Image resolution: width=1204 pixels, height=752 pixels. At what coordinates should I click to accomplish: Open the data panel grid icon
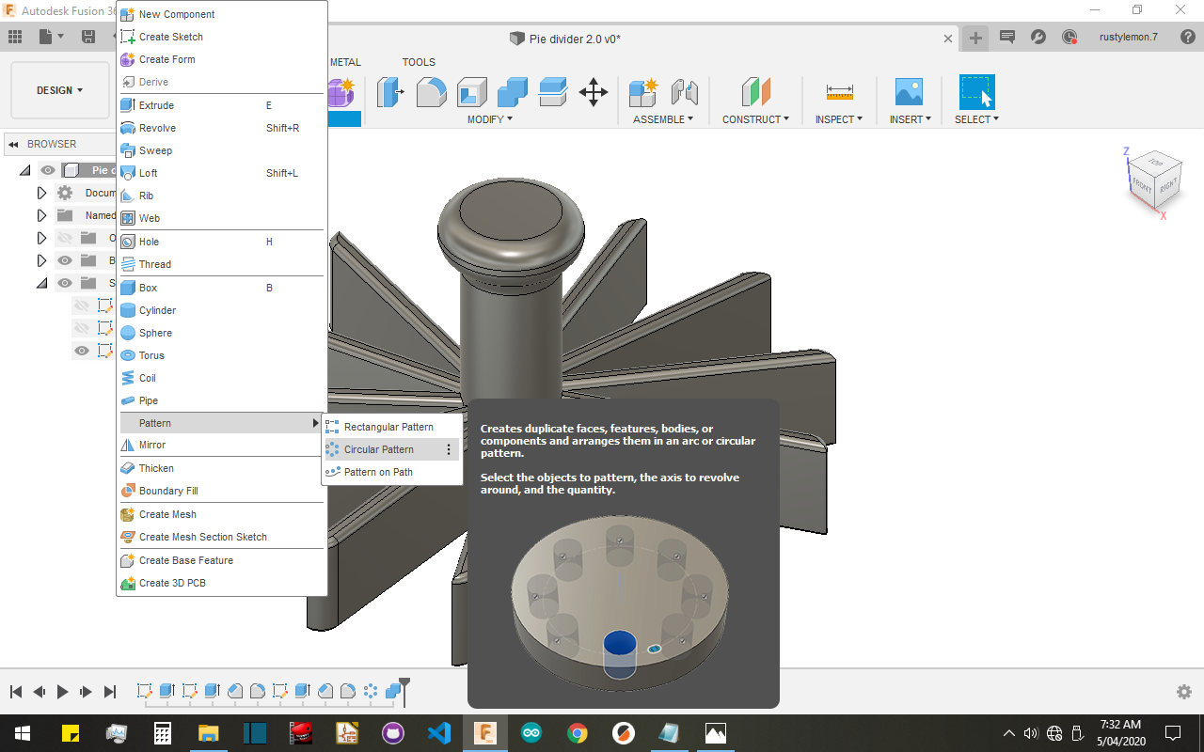(15, 37)
